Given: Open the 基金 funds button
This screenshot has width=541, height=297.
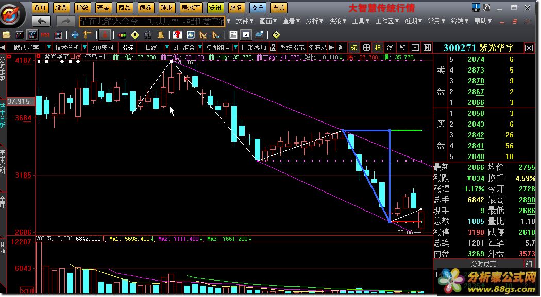Looking at the screenshot, I should click(103, 7).
